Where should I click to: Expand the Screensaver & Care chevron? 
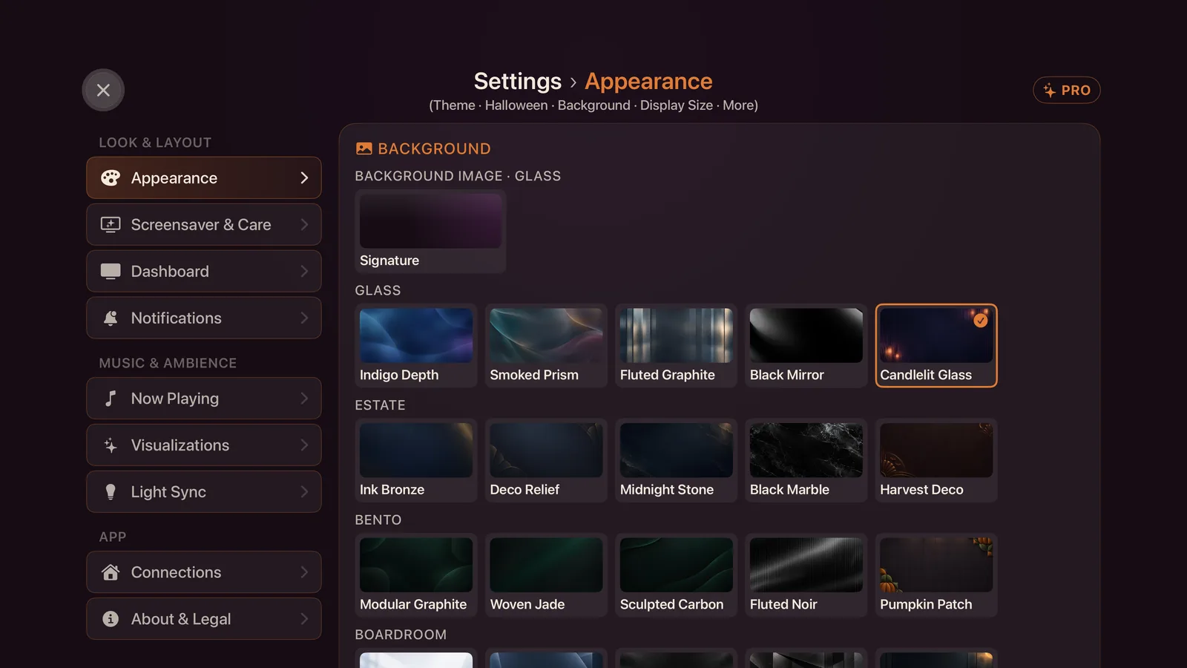pyautogui.click(x=304, y=225)
